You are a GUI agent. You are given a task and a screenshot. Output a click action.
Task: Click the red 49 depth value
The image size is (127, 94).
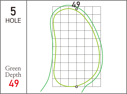14,83
